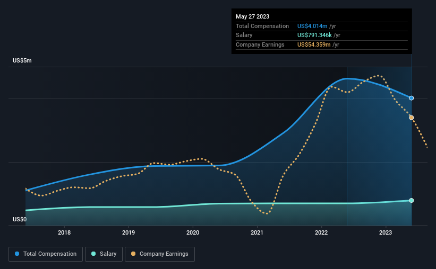Click the 2020 x-axis label

pos(193,232)
